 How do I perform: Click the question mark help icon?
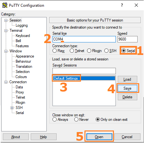click(122, 5)
